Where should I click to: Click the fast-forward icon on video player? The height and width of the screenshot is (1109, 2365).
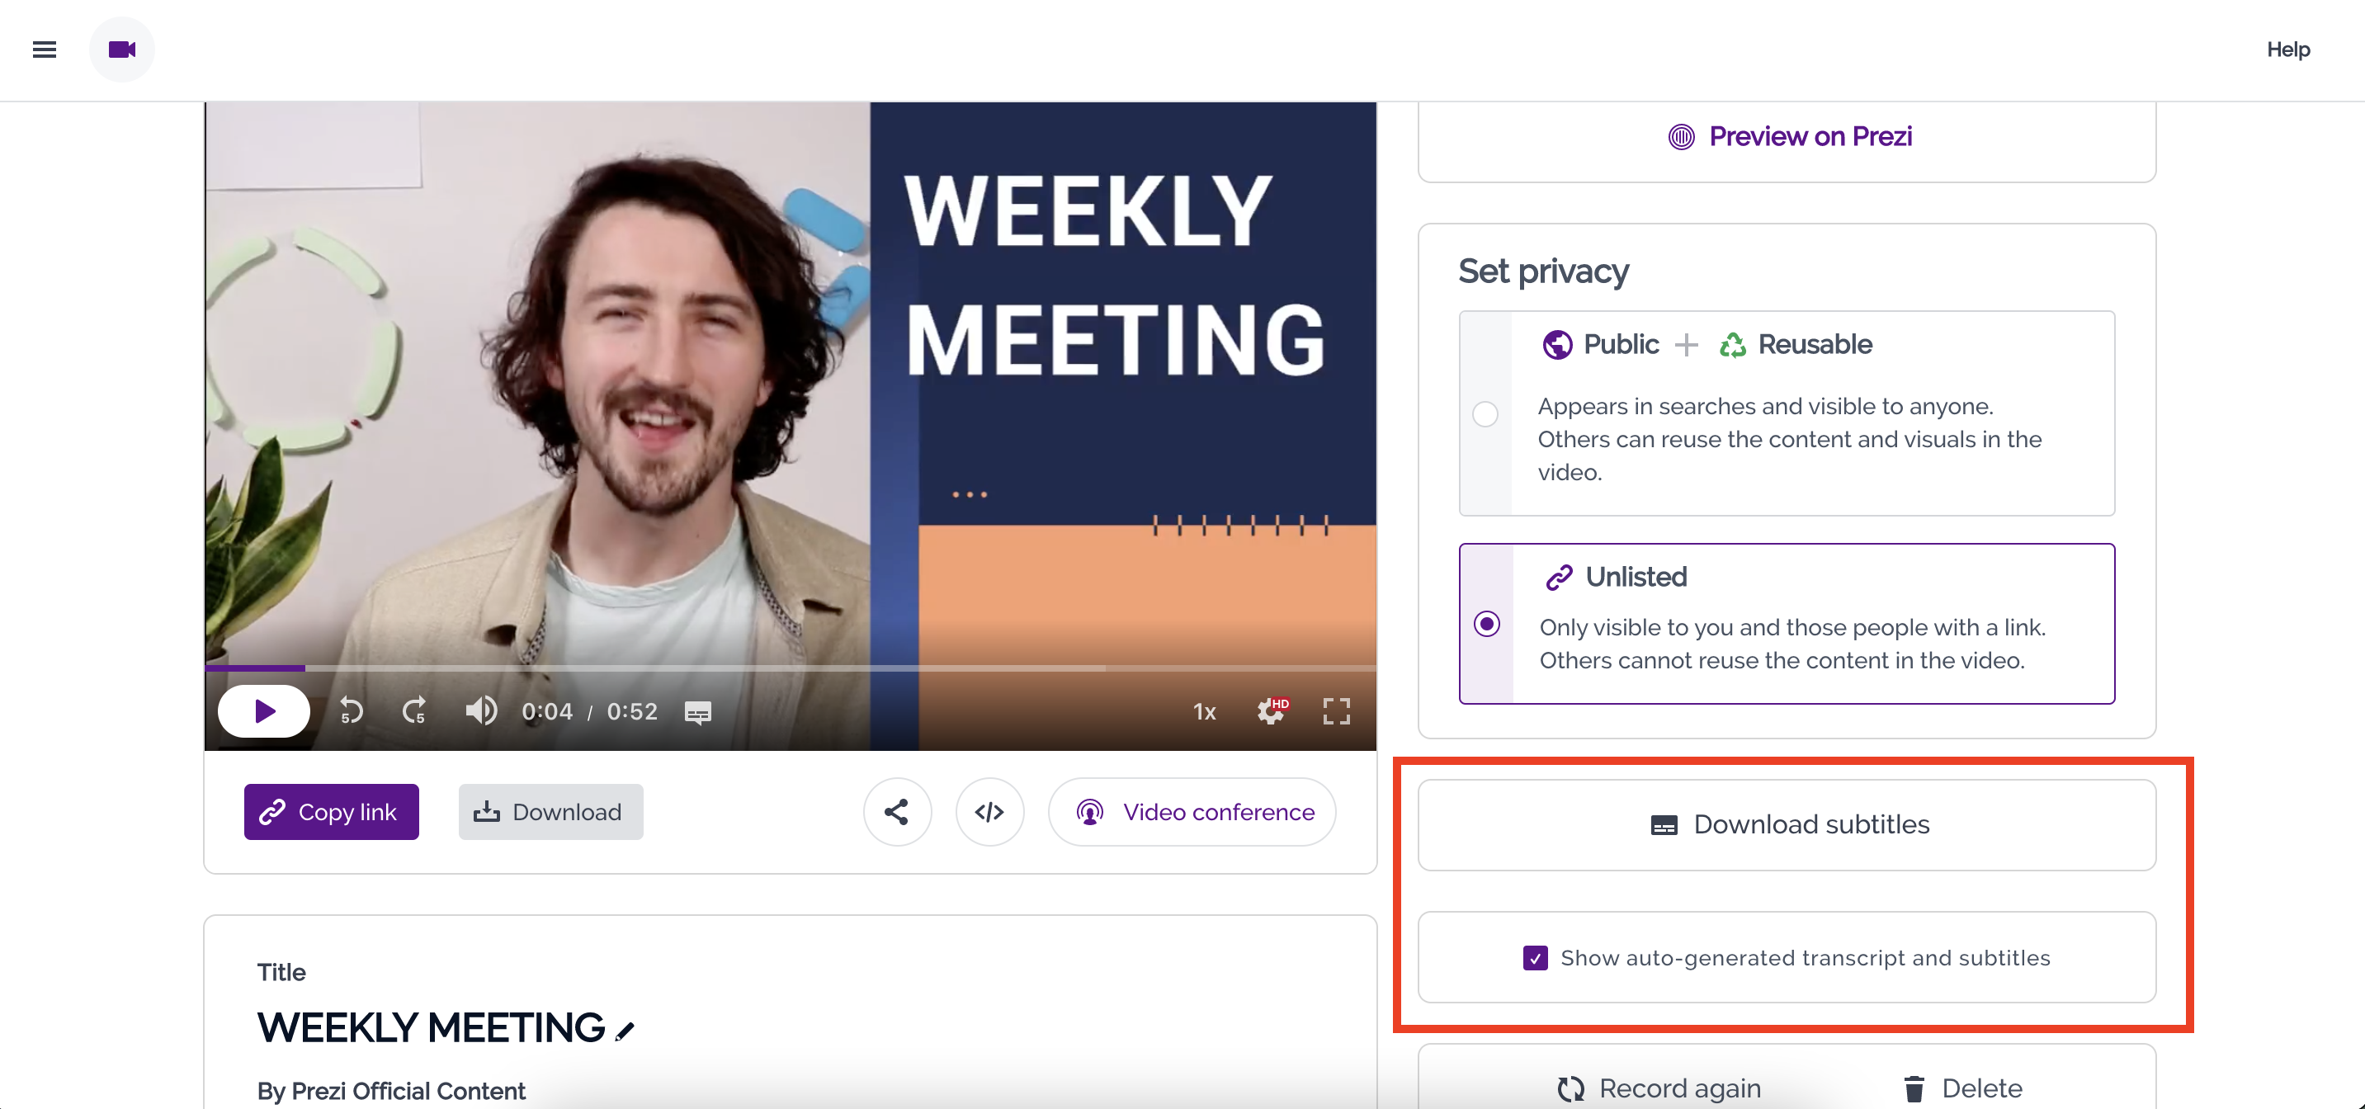click(416, 710)
